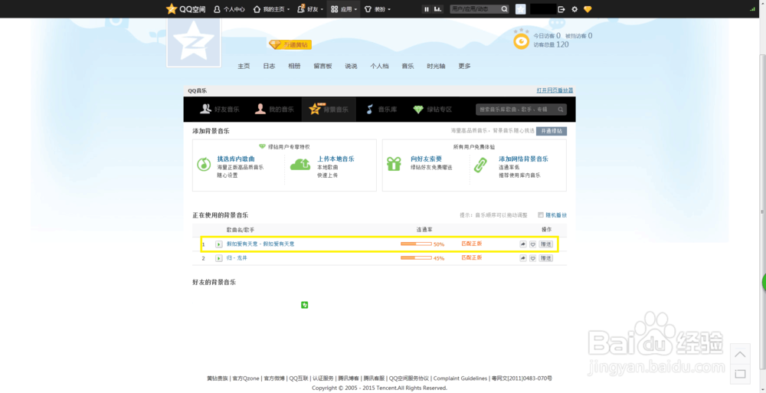Click 赠送 button for 归 - 龙井

(x=545, y=258)
